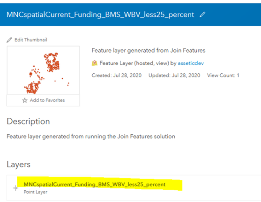Viewport: 261px width, 202px height.
Task: Click the Layers section heading
Action: pyautogui.click(x=18, y=164)
